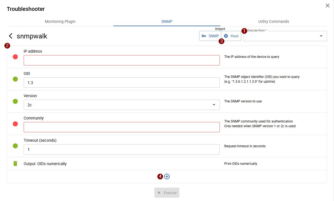Delete the Output: OIDs numerically option
This screenshot has width=334, height=201.
pos(15,163)
